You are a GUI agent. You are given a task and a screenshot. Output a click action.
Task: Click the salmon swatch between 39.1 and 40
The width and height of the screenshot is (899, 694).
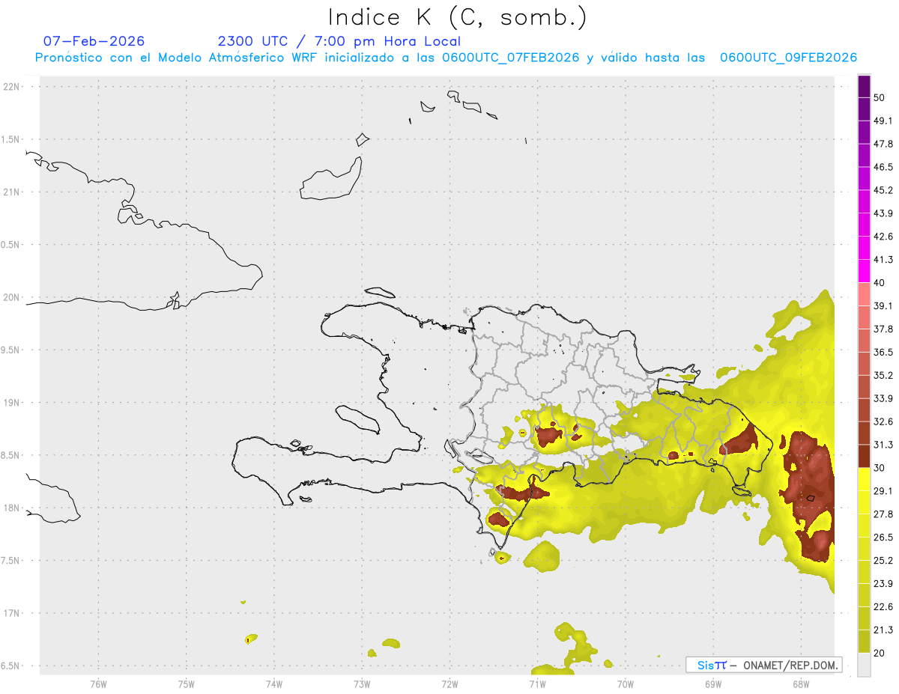864,295
